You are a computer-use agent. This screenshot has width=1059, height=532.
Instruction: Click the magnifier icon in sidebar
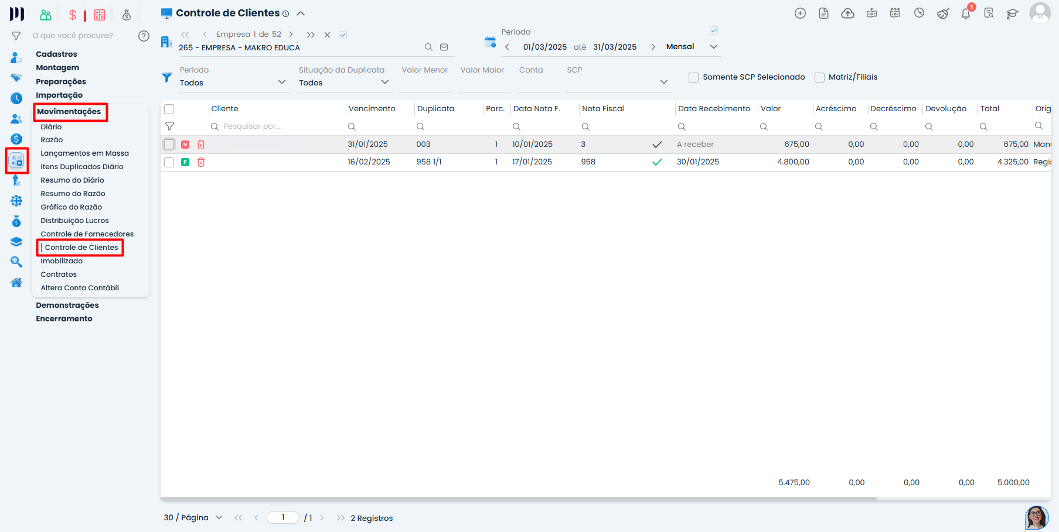pyautogui.click(x=16, y=262)
